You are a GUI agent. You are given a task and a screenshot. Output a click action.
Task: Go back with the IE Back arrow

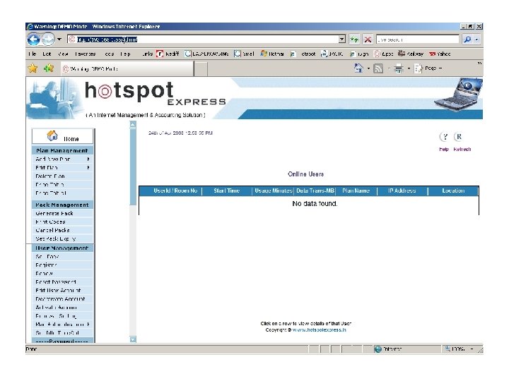(33, 40)
